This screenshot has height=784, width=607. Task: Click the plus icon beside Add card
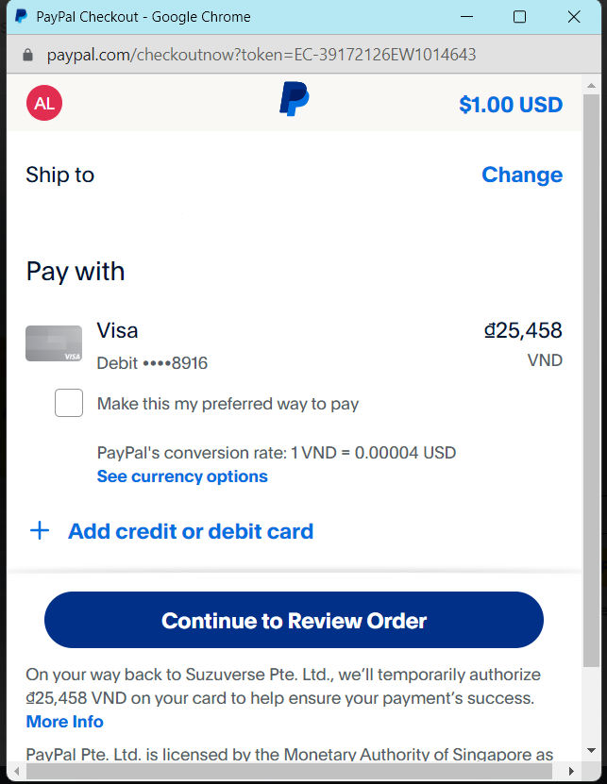coord(40,531)
